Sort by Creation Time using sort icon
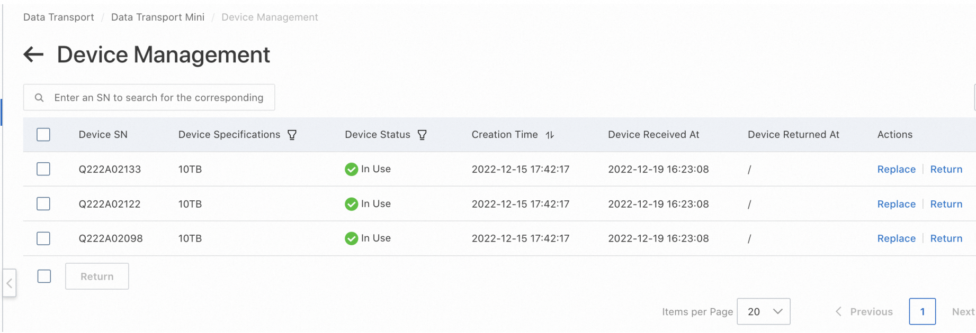Screen dimensions: 976x333 pos(550,135)
